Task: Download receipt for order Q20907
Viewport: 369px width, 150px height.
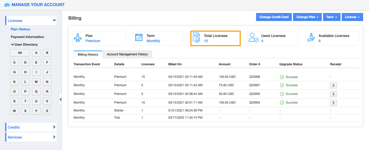Action: [x=333, y=85]
